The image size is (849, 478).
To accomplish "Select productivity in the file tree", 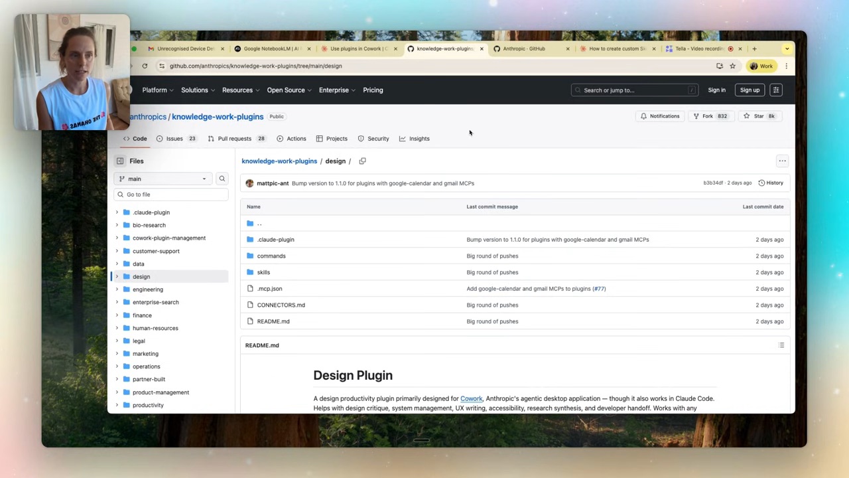I will [148, 405].
